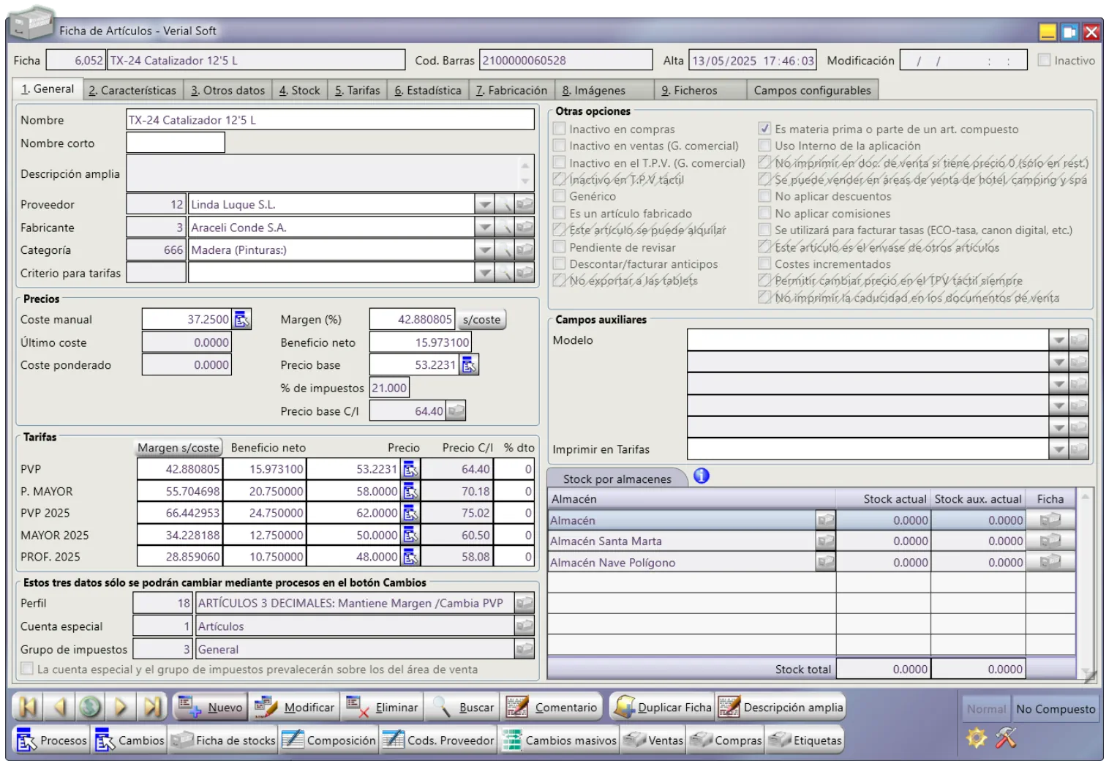The width and height of the screenshot is (1109, 761).
Task: Click the Cambios masivos button
Action: tap(560, 741)
